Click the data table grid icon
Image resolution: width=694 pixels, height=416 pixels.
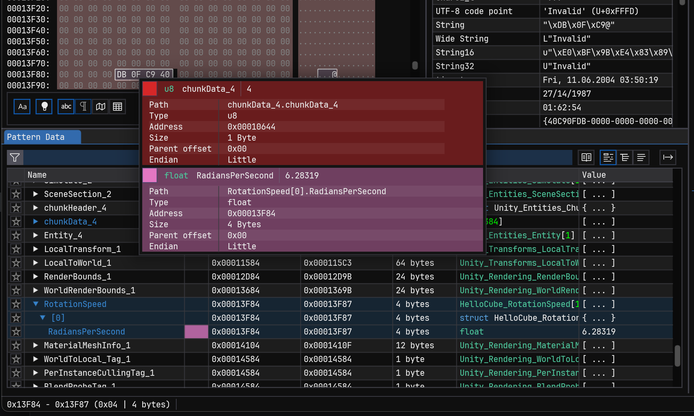click(117, 107)
